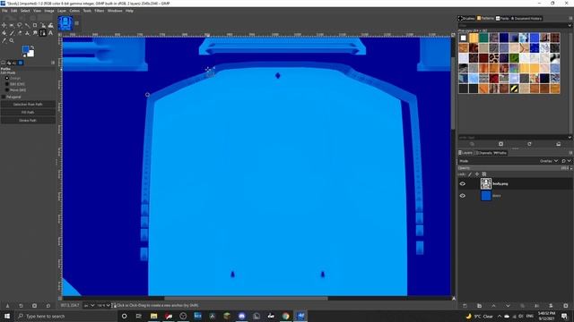Switch to the Document History tab

pos(526,18)
